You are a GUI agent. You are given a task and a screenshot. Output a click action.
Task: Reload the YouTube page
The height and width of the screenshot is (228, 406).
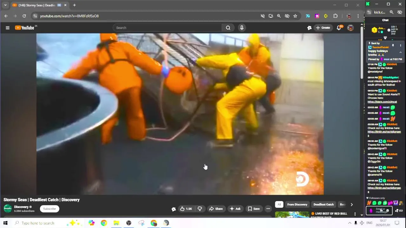[x=24, y=16]
